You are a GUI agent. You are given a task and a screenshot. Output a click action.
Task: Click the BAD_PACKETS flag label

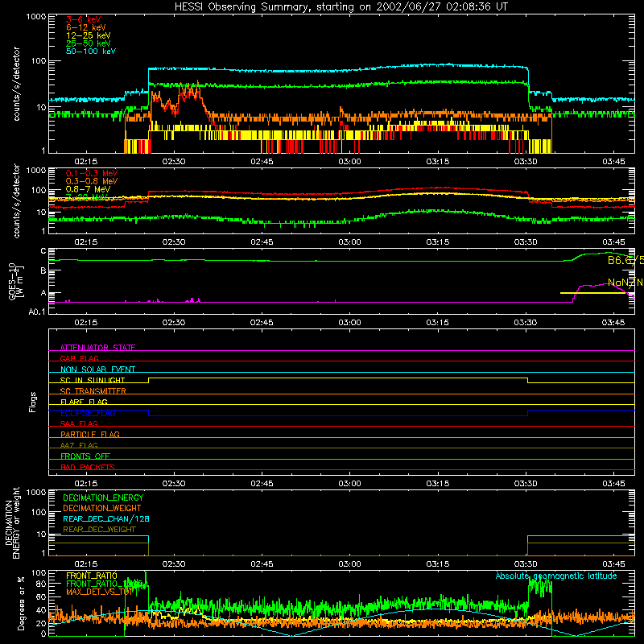click(88, 468)
